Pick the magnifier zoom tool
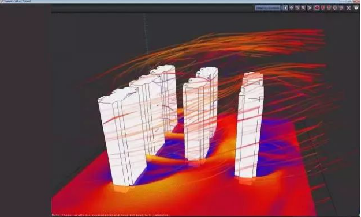 [303, 8]
